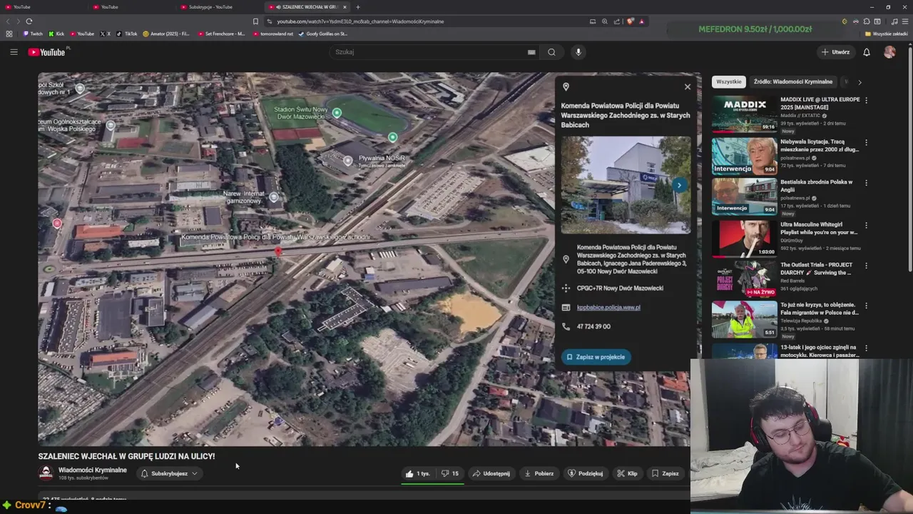913x514 pixels.
Task: Reload the page with the refresh icon
Action: coord(29,21)
